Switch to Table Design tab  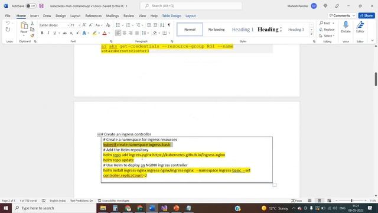tap(171, 16)
